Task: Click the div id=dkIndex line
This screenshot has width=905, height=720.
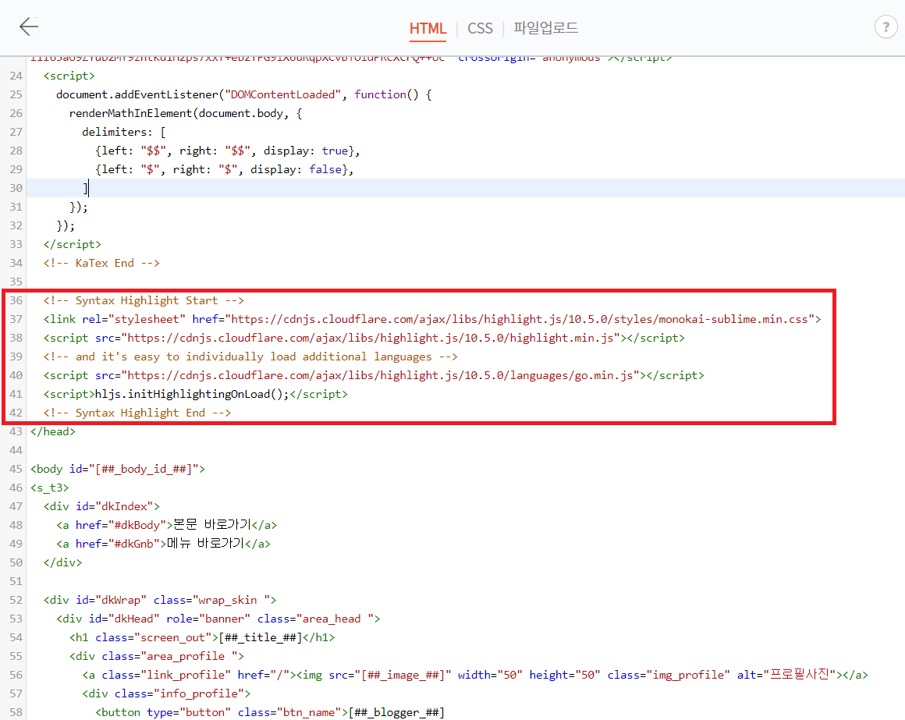Action: 101,506
